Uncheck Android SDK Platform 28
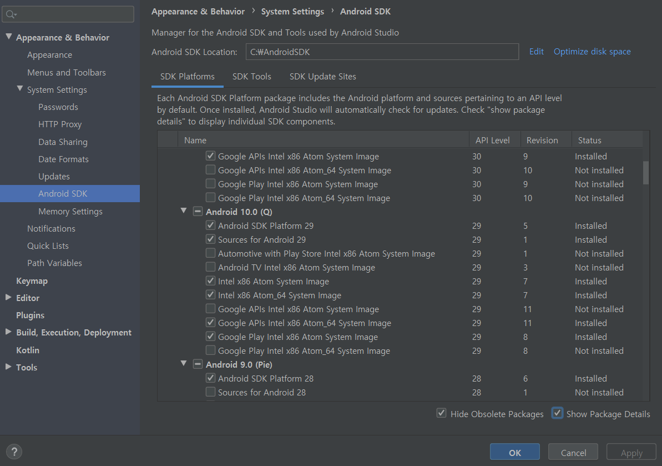This screenshot has height=466, width=662. click(x=210, y=378)
